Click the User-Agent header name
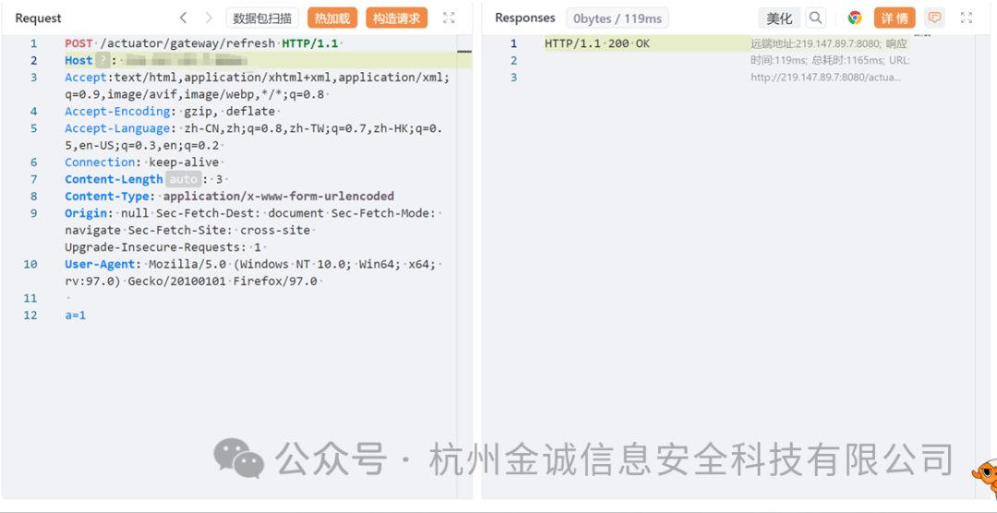The image size is (997, 513). (x=101, y=264)
